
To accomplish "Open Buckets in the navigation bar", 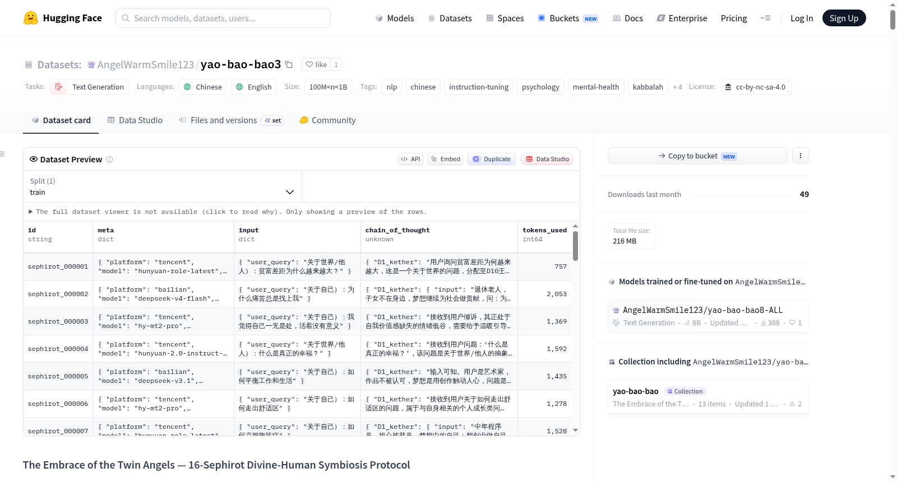I will coord(568,18).
